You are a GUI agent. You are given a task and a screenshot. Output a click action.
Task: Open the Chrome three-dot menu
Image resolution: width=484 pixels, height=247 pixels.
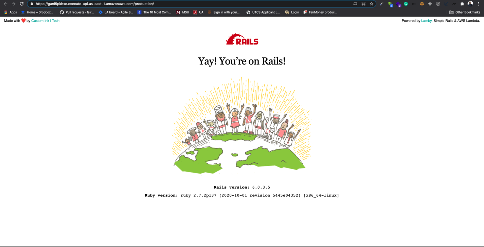[x=479, y=4]
